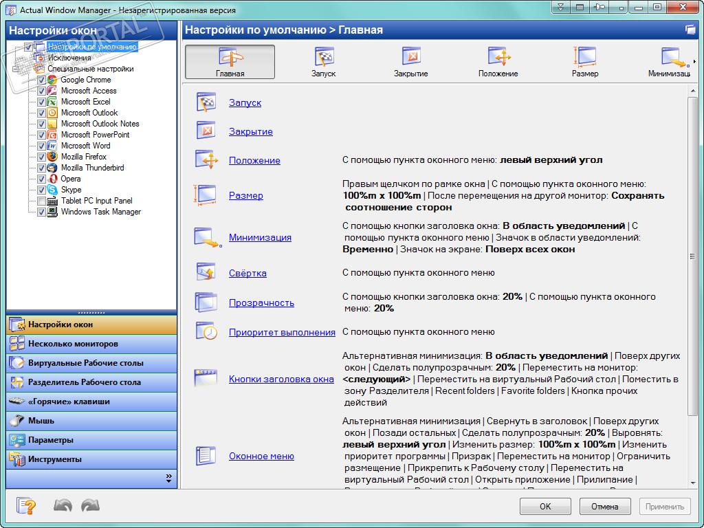Viewport: 704px width, 528px height.
Task: Click the Прозрачность icon in the list
Action: 206,302
